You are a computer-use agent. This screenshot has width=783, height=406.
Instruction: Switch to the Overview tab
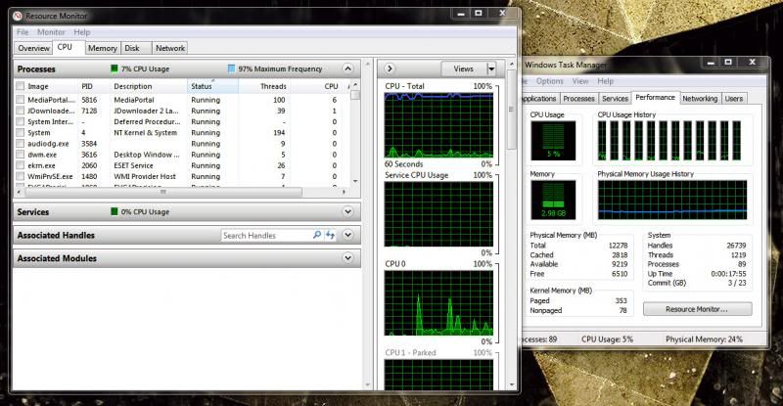click(33, 48)
